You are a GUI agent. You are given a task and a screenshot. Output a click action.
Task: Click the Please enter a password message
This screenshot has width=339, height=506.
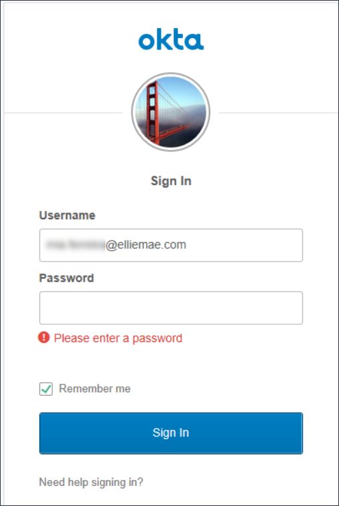[x=118, y=338]
